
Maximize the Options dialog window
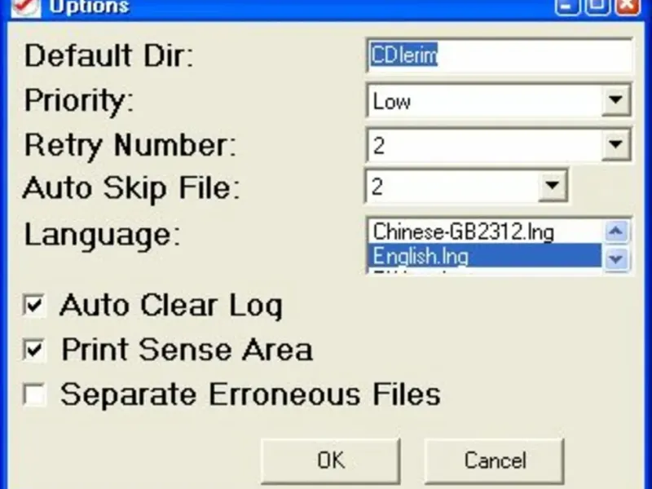pos(597,7)
